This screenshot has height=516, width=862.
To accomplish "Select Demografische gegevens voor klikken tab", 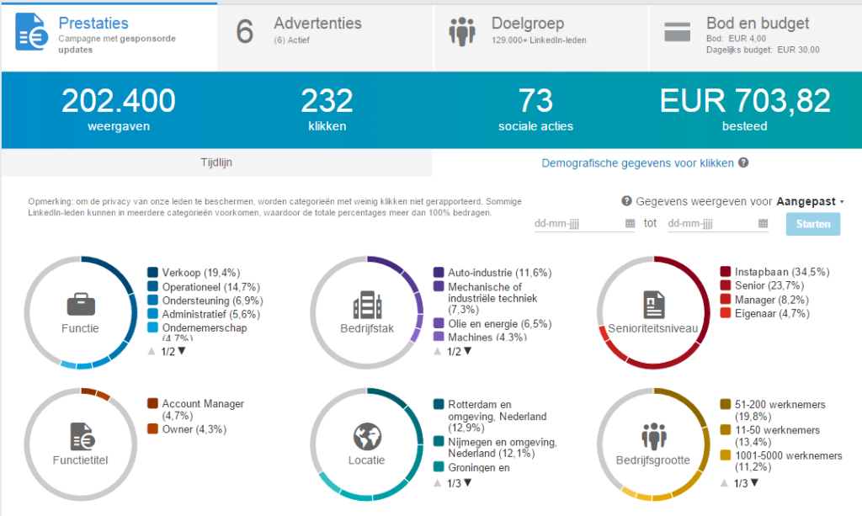I will pos(637,163).
